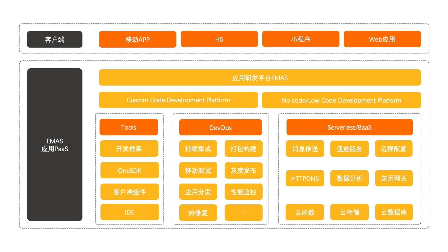Click the DevOps header block
Image resolution: width=448 pixels, height=252 pixels.
tap(220, 128)
